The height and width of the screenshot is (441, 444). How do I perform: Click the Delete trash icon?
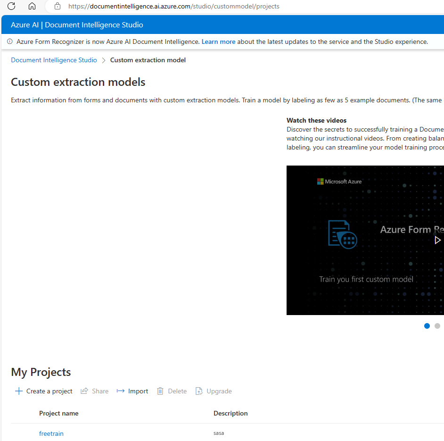pyautogui.click(x=160, y=391)
